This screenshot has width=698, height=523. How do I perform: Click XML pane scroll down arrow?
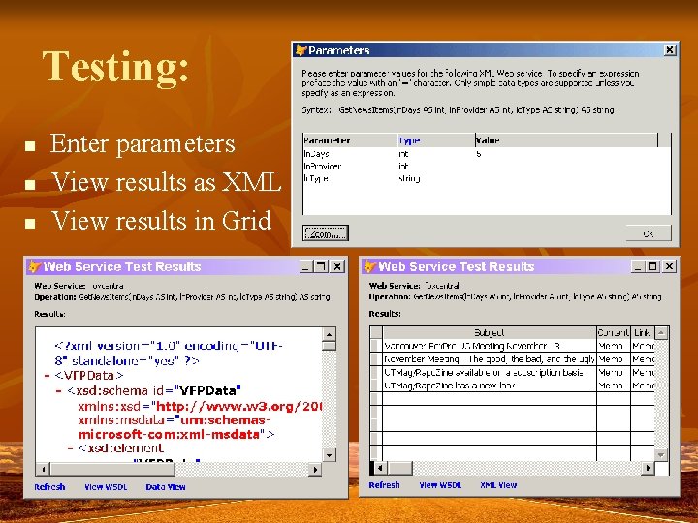tap(329, 455)
